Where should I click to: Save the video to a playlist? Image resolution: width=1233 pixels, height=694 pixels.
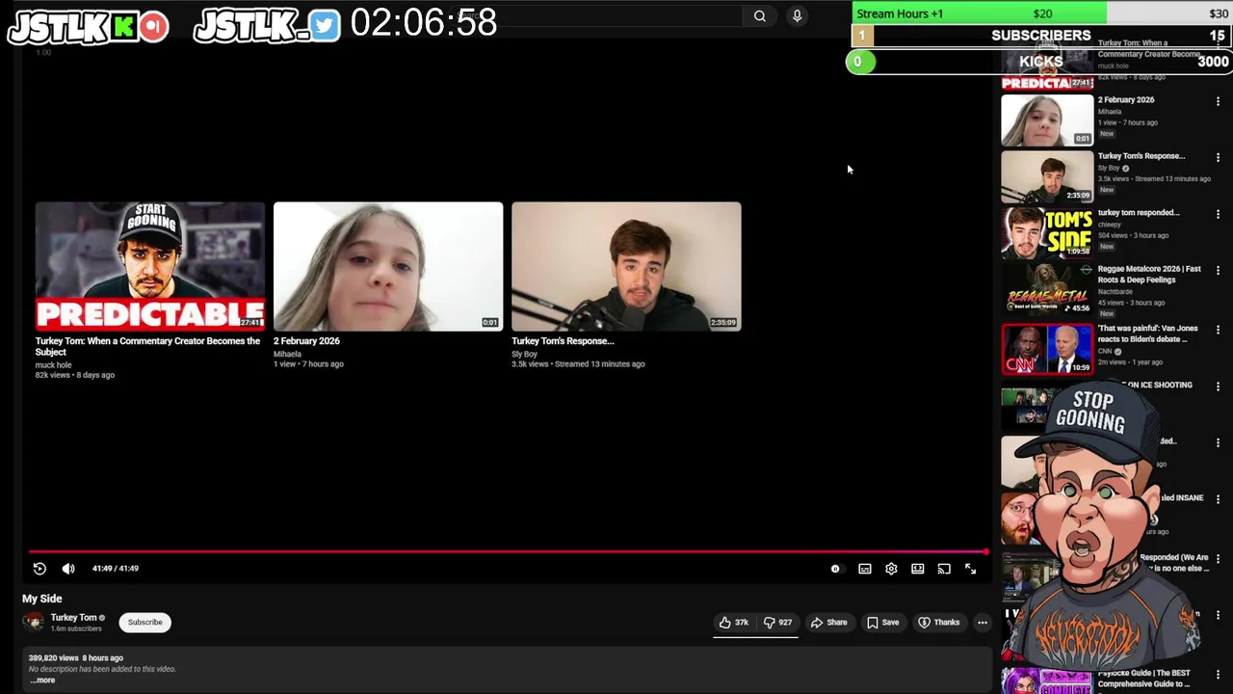(x=882, y=623)
